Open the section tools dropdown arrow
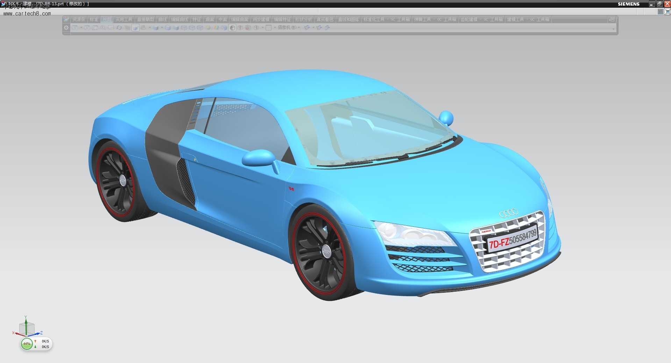Image resolution: width=671 pixels, height=363 pixels. [x=263, y=28]
